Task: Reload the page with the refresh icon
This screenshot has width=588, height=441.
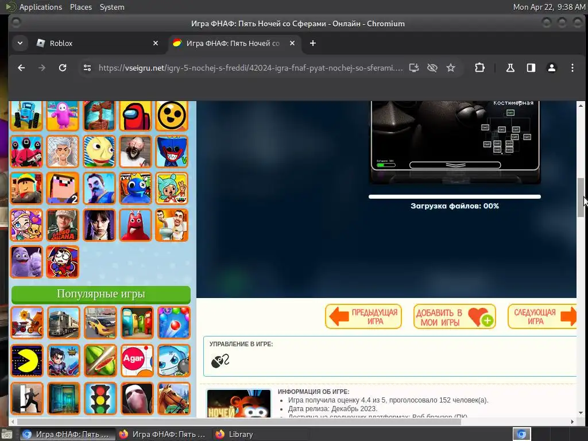Action: pyautogui.click(x=63, y=68)
